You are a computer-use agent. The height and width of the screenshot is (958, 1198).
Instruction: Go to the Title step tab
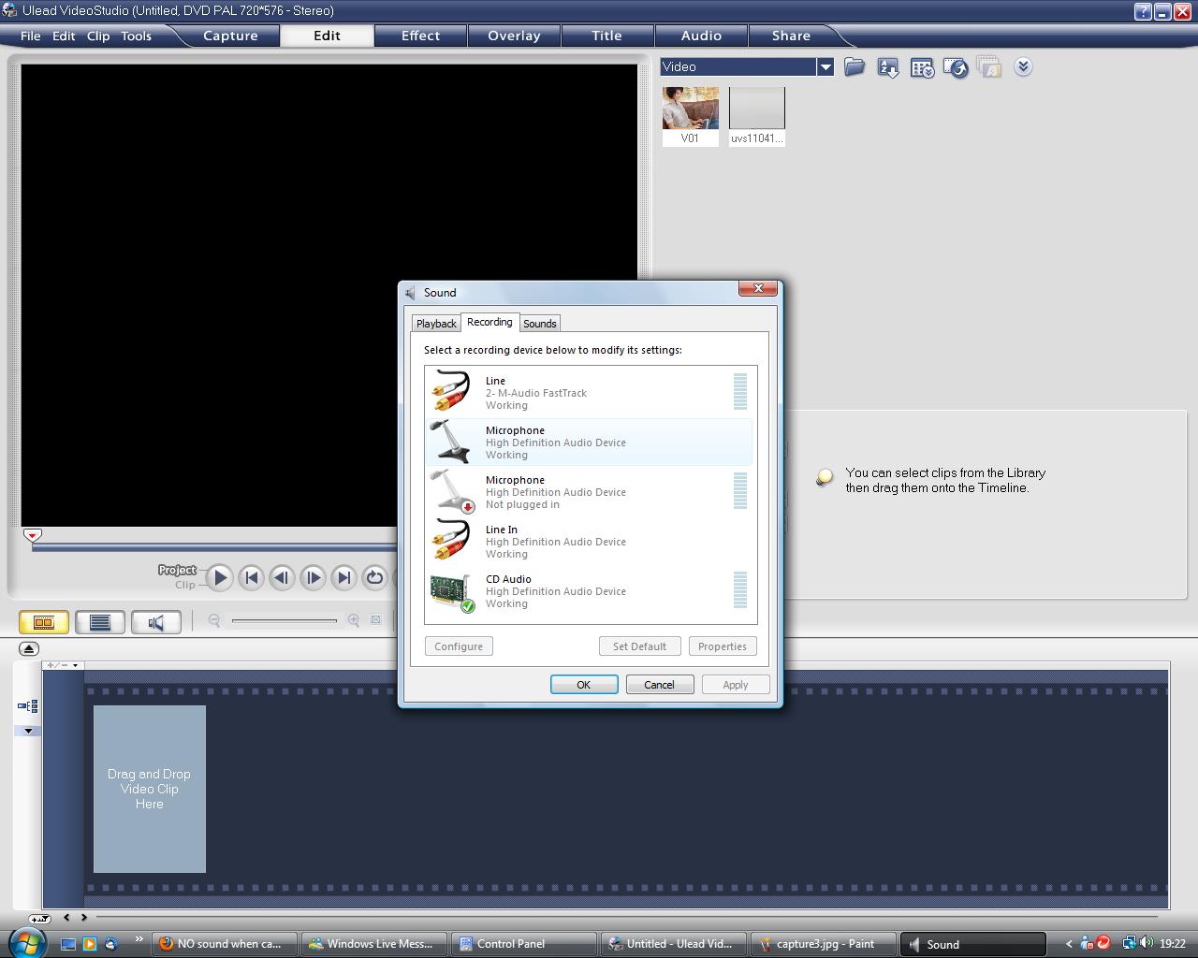coord(606,36)
